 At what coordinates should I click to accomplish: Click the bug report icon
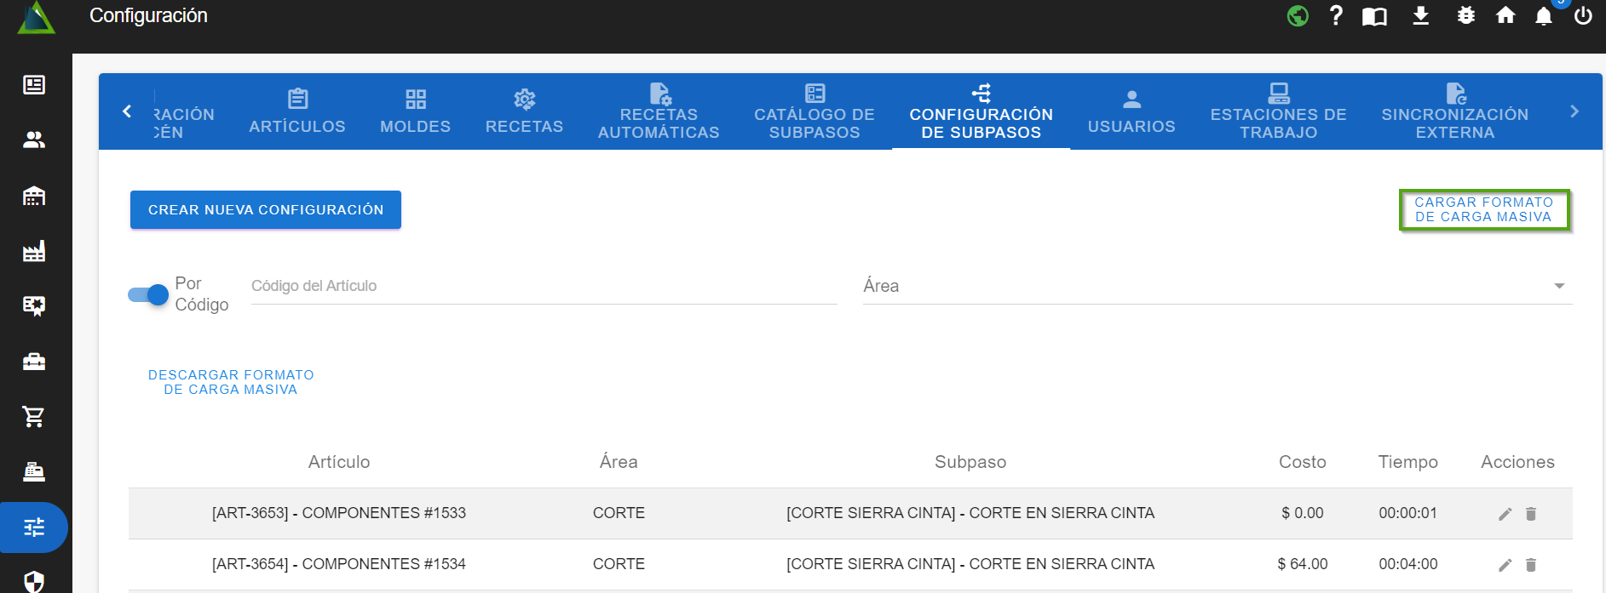1465,15
